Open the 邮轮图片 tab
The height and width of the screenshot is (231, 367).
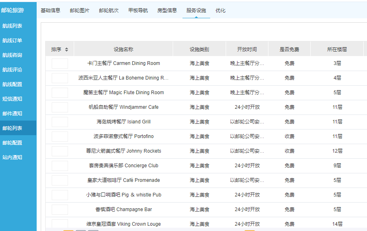(x=79, y=11)
